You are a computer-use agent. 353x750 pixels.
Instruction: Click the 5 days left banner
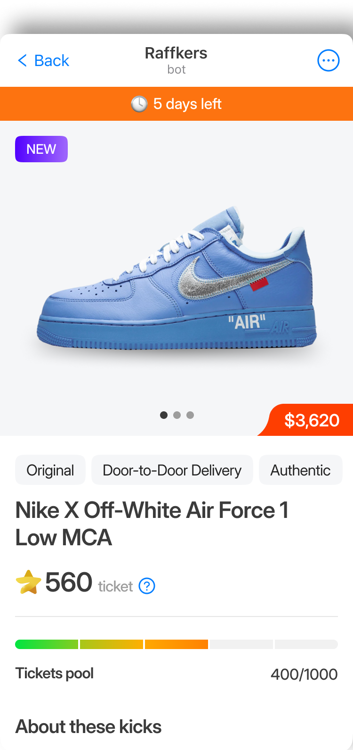176,104
